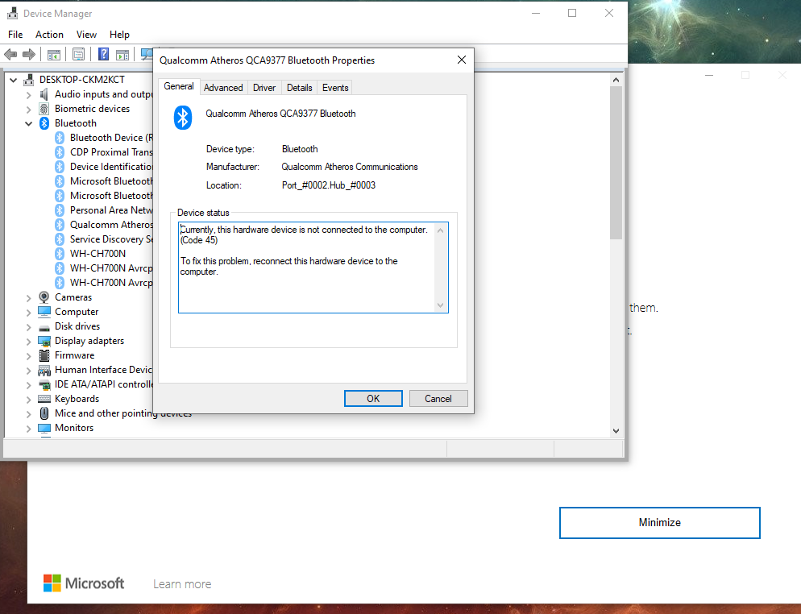Open the Action menu
This screenshot has width=801, height=614.
tap(49, 34)
